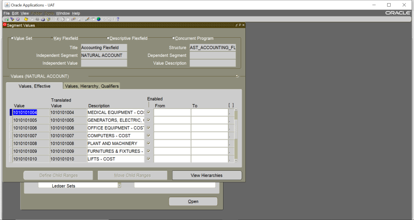
Task: Click the Structure field AST_ACCOUNTING_FL
Action: pyautogui.click(x=213, y=48)
